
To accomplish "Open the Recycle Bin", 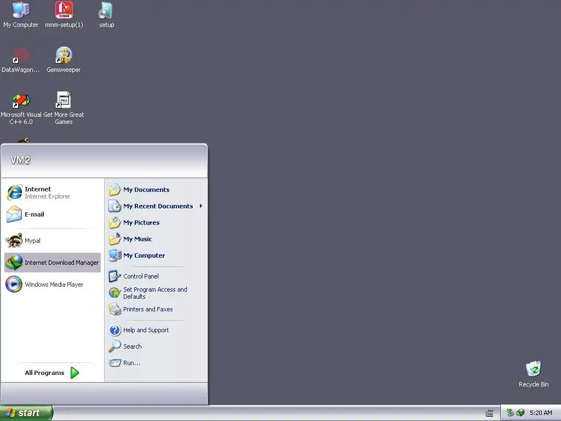I will [x=534, y=374].
